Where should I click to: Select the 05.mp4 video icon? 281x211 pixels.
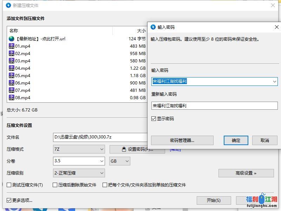(12, 75)
